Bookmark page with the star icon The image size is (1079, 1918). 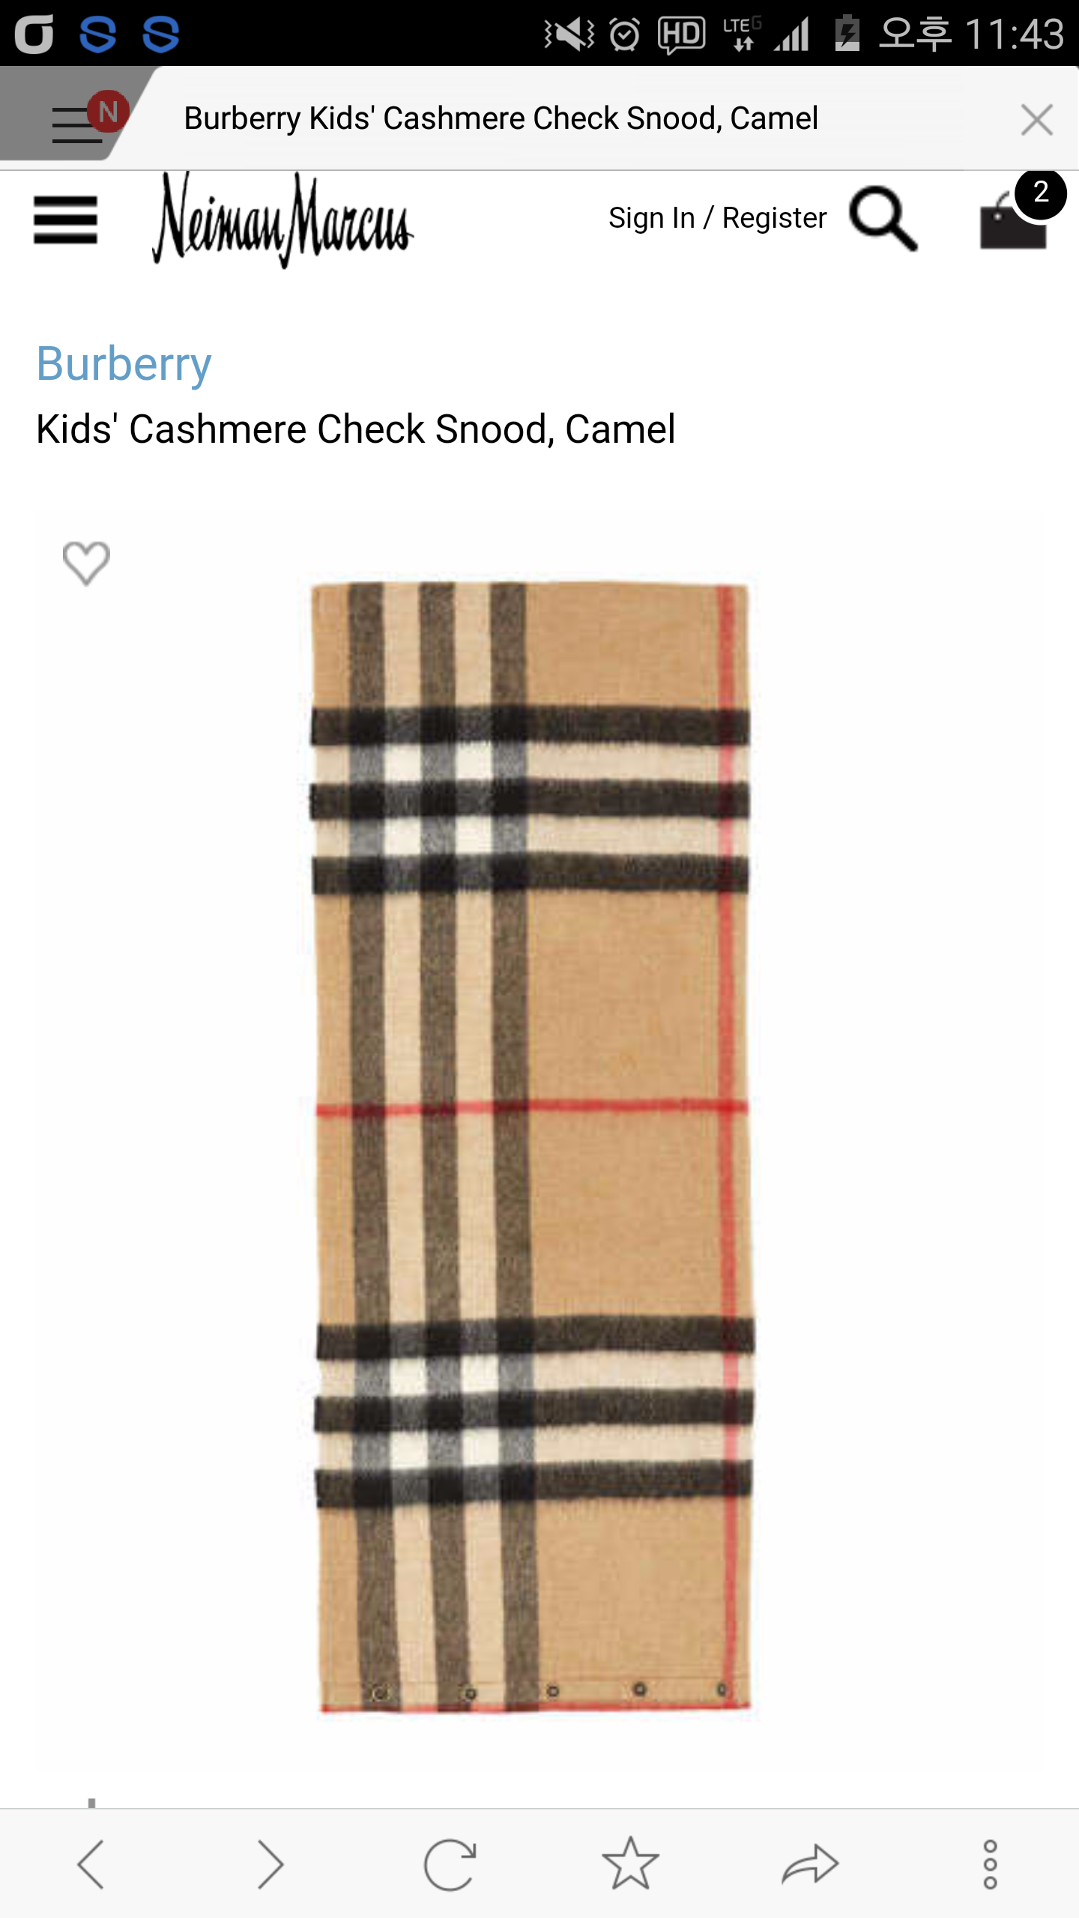tap(630, 1863)
